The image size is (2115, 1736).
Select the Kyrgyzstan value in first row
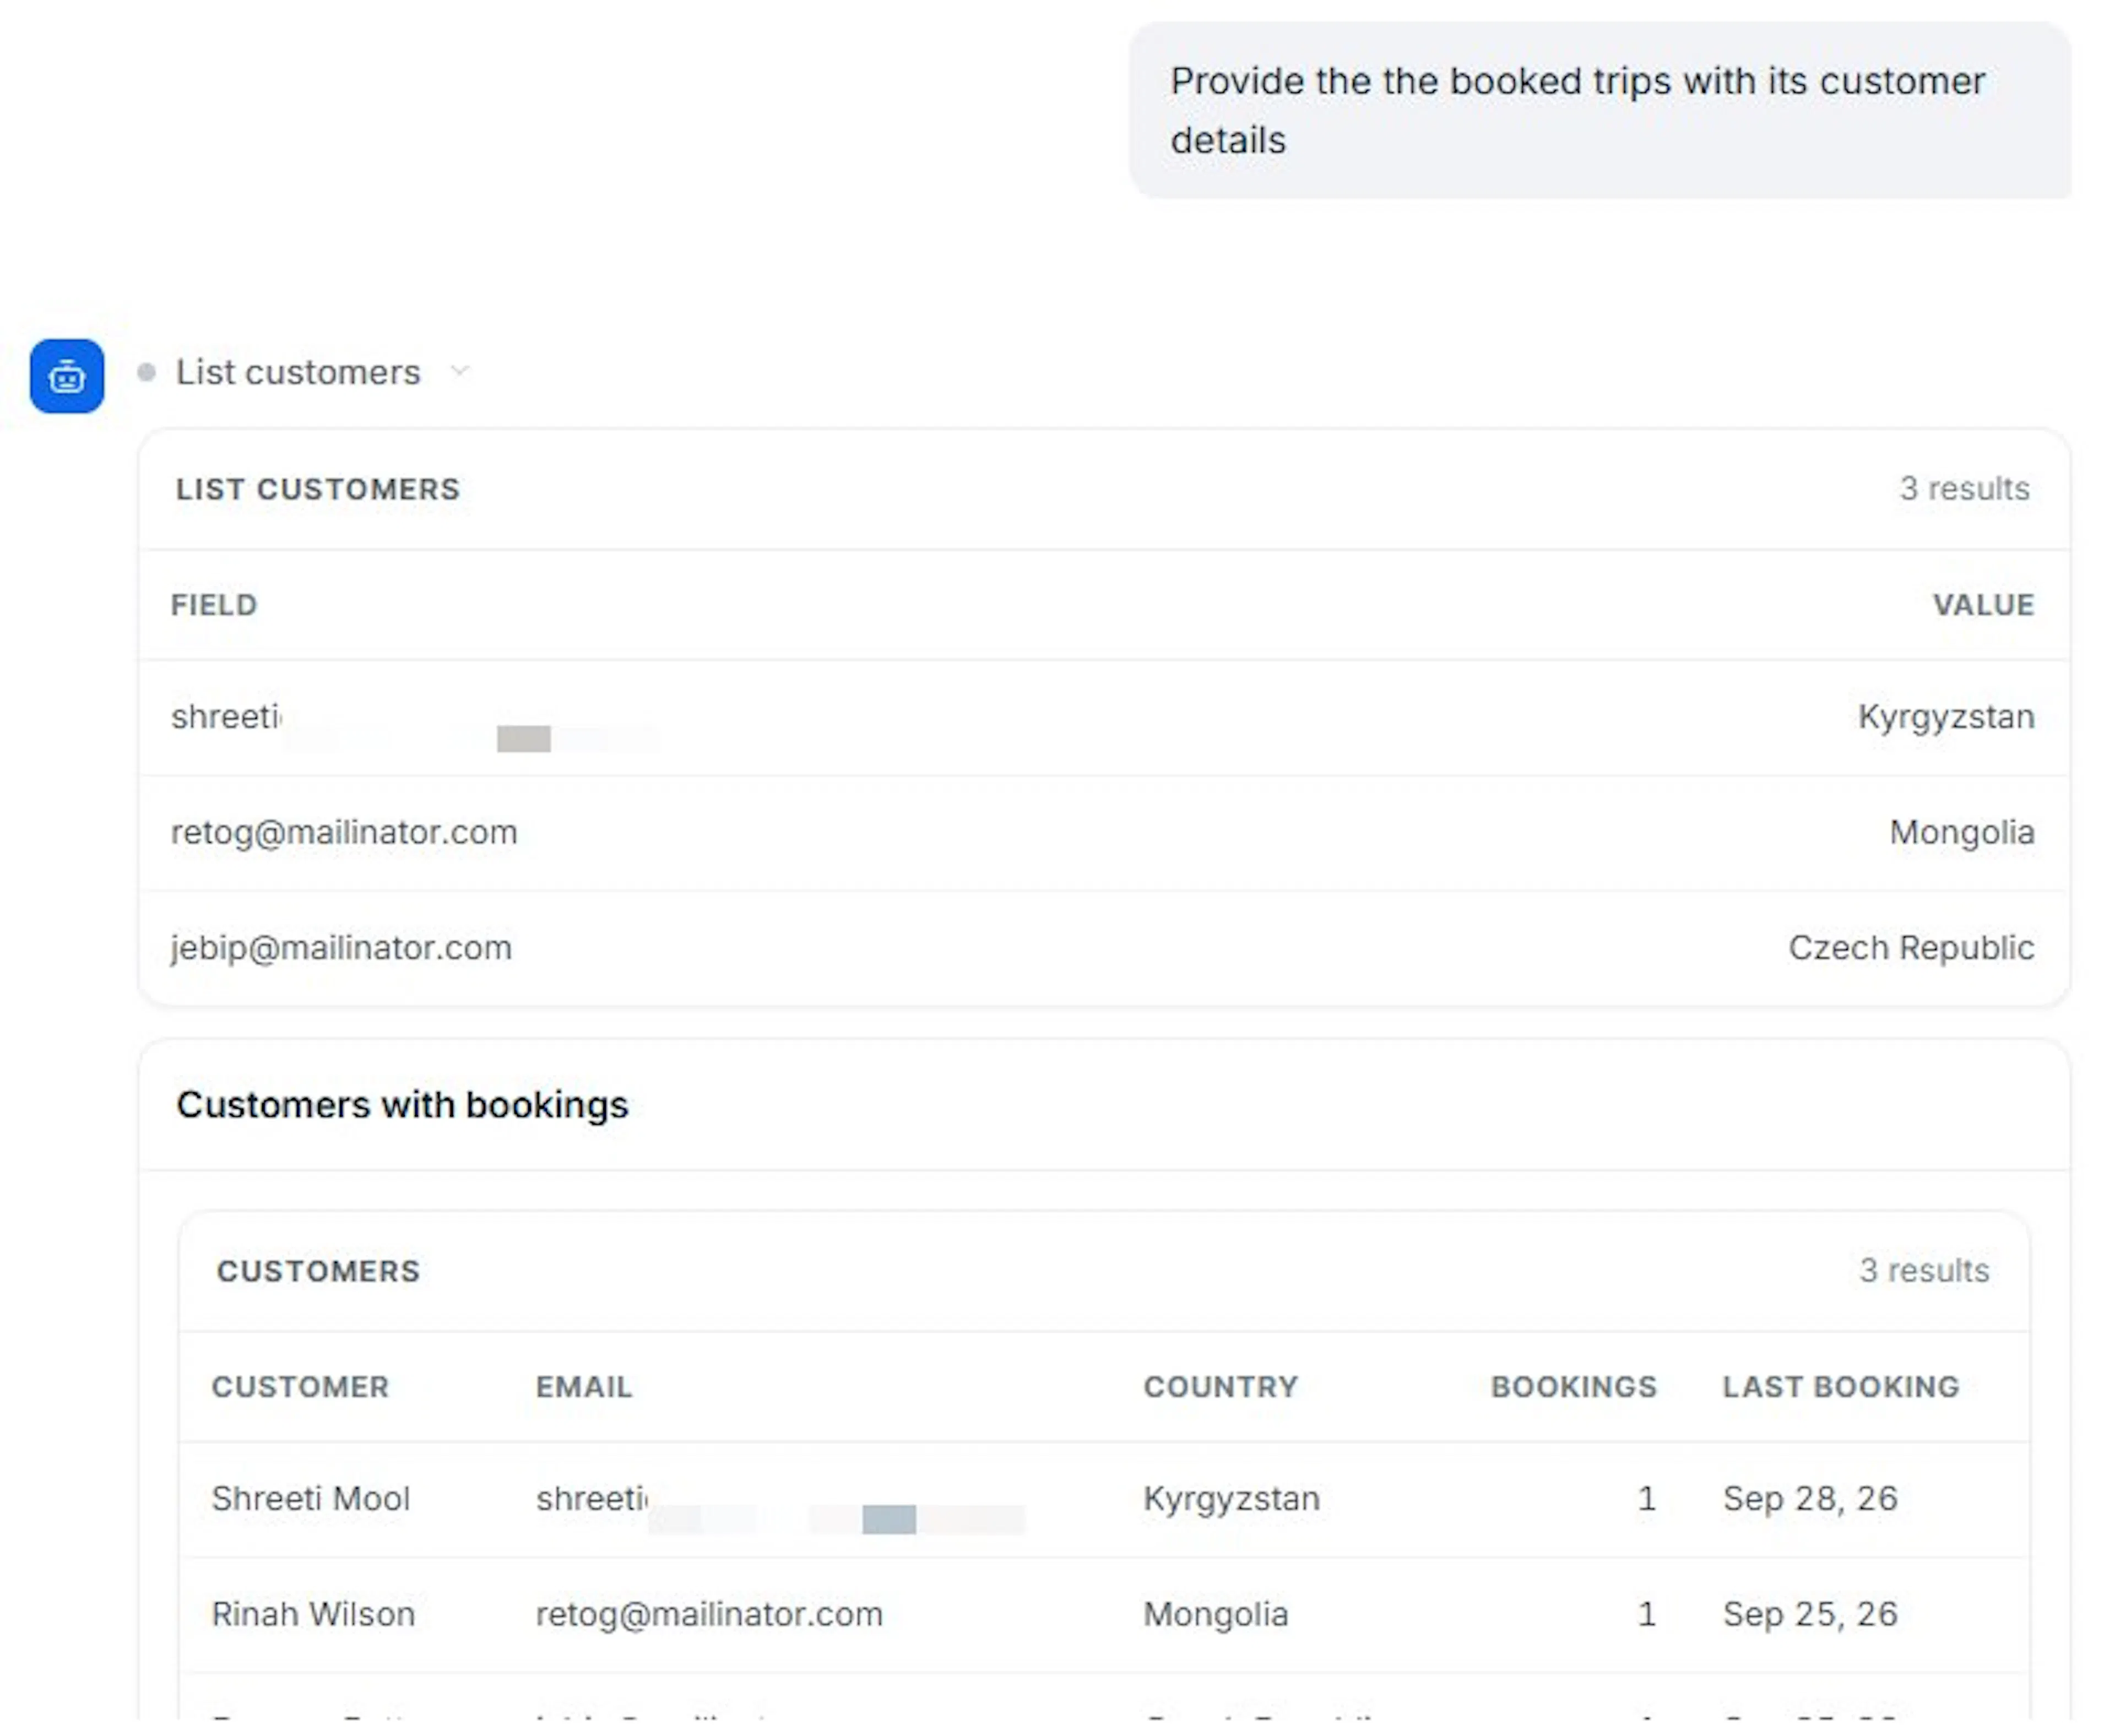(x=1946, y=717)
